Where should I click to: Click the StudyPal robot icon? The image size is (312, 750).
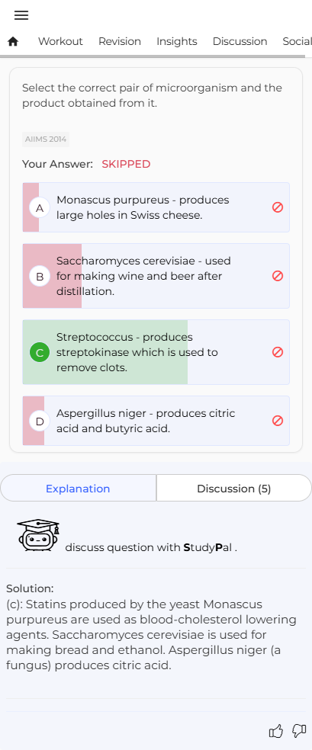38,536
